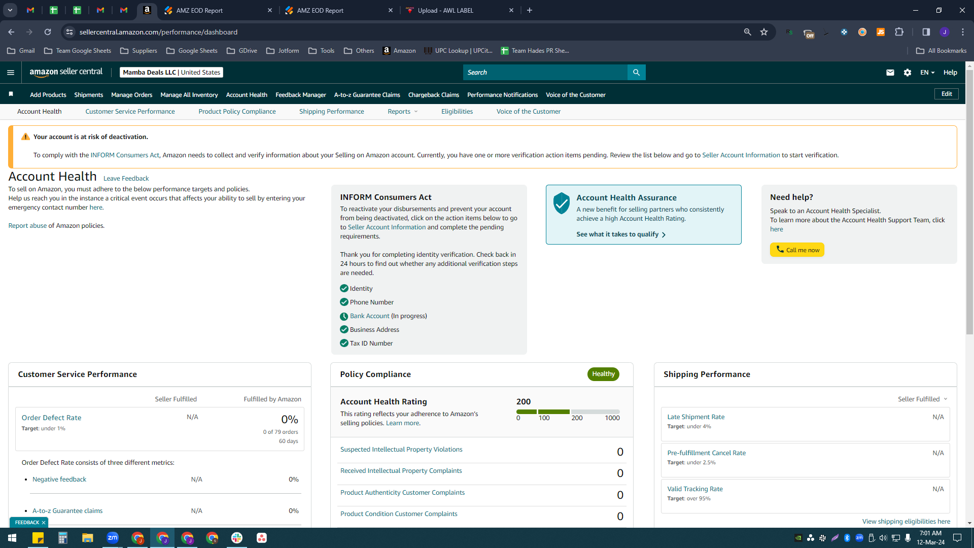Click the Amazon Seller Central logo
Screen dimensions: 974x548
pos(66,72)
